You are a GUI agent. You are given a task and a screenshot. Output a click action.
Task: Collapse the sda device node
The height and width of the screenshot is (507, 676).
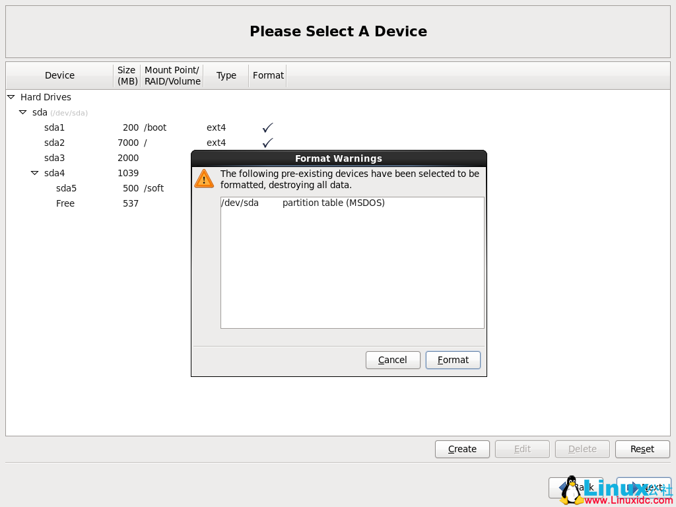point(22,112)
